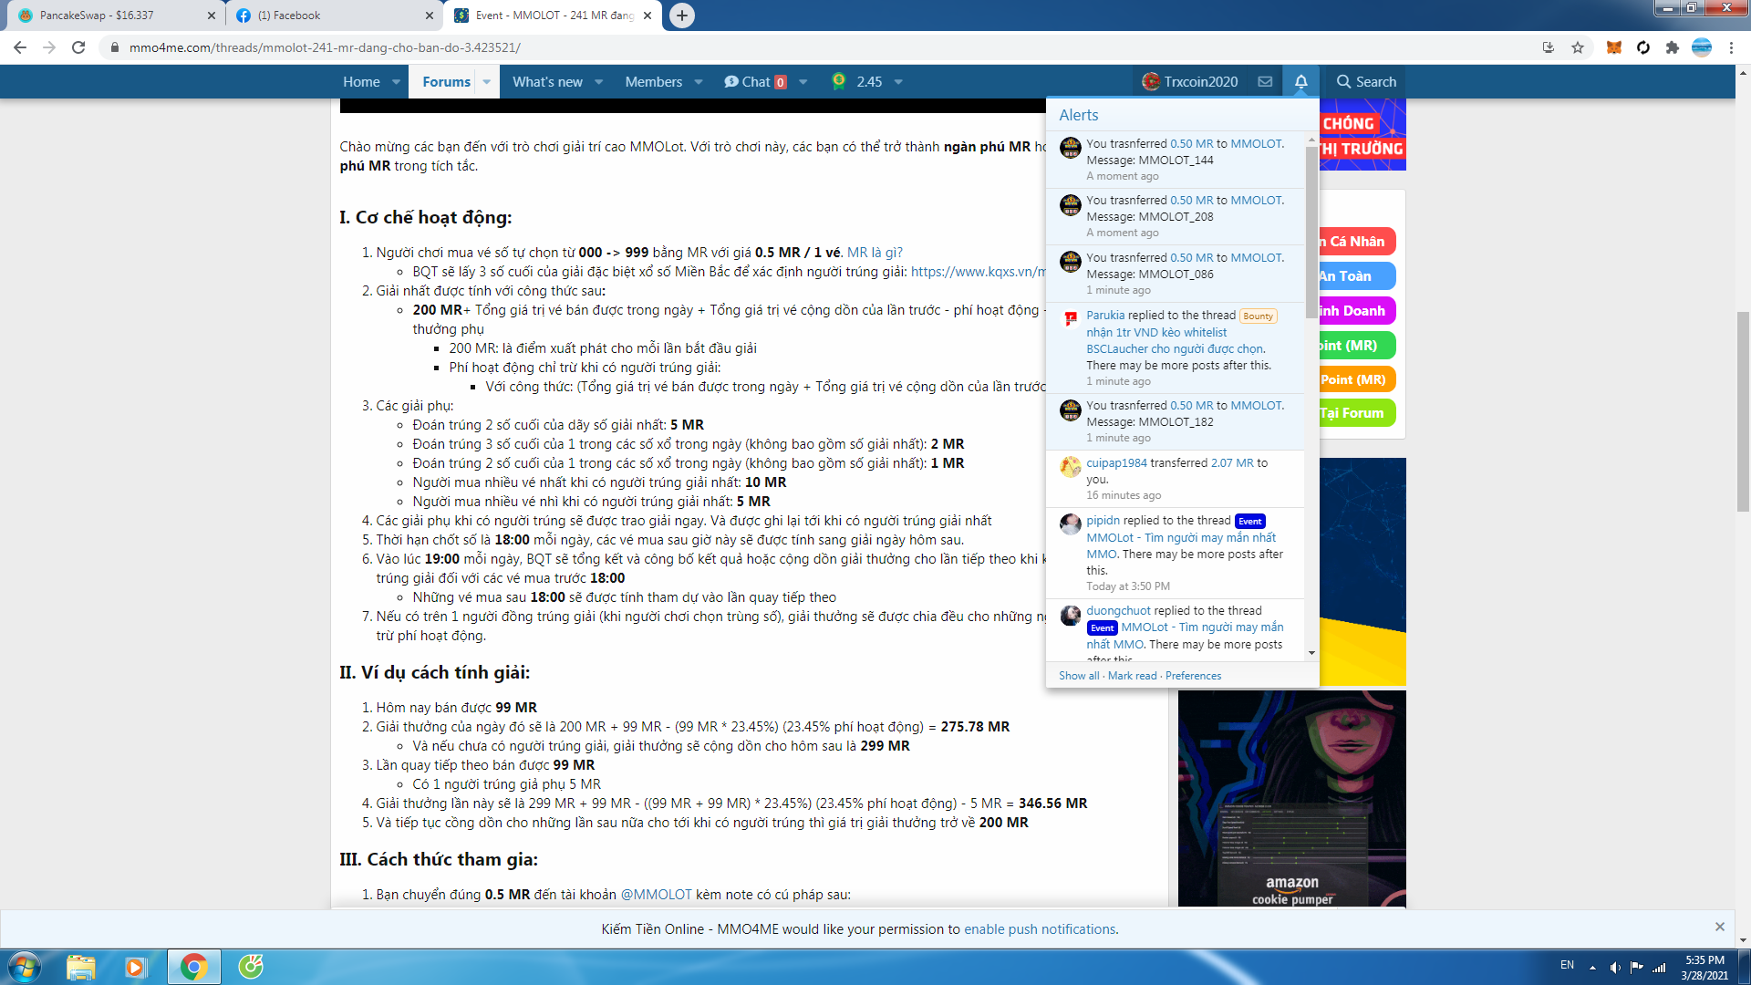Open the Home menu item

click(x=361, y=81)
